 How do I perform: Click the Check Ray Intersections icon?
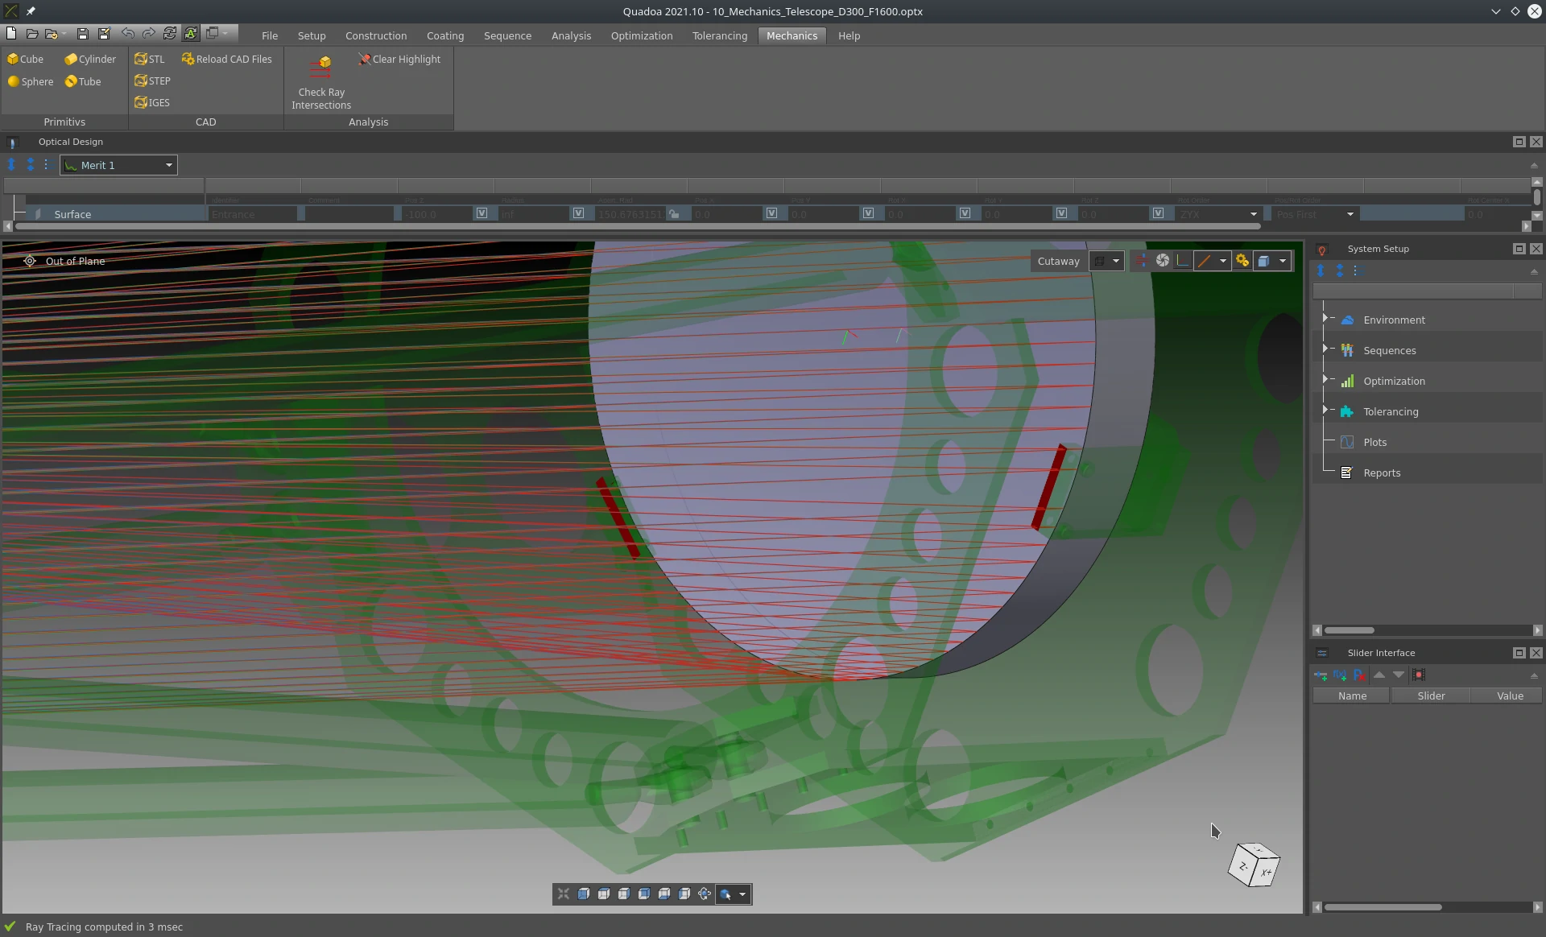tap(321, 68)
